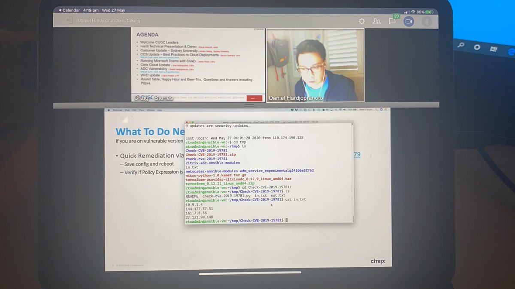The height and width of the screenshot is (289, 515).
Task: Click the final Terminal prompt with cursor
Action: 236,221
